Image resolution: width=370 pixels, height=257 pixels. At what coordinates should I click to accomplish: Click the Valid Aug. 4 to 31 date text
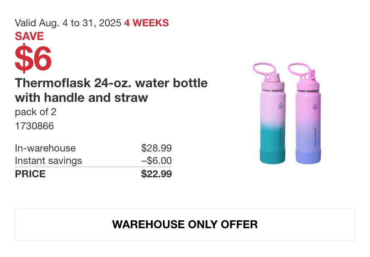[68, 23]
